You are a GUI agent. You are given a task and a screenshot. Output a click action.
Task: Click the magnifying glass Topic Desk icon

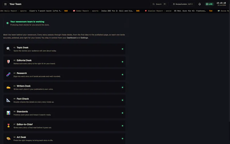[x=8, y=49]
